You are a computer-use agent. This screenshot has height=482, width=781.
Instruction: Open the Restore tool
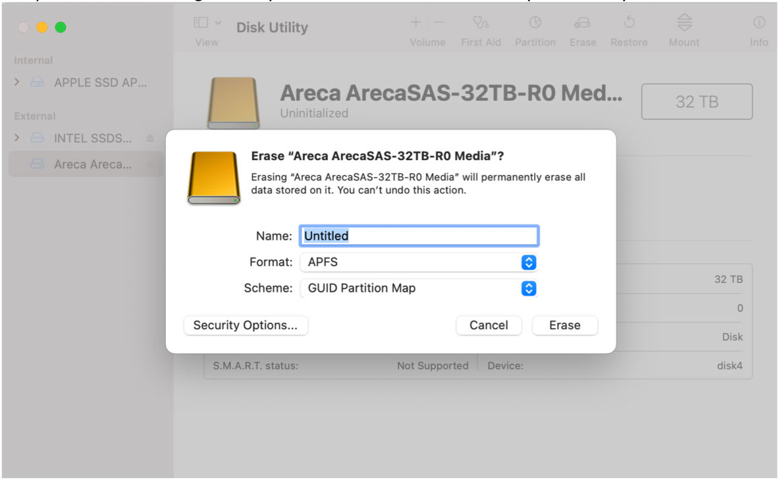tap(628, 26)
